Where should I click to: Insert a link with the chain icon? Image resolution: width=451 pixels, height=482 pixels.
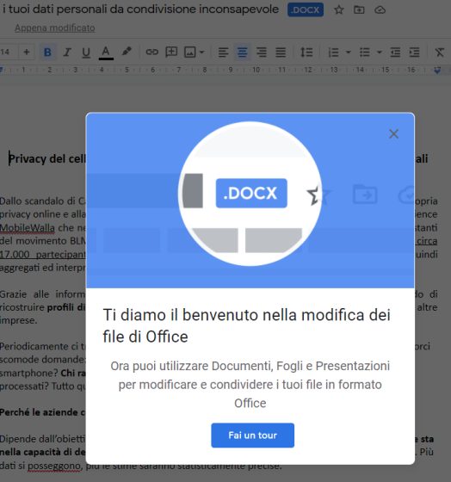pyautogui.click(x=151, y=52)
